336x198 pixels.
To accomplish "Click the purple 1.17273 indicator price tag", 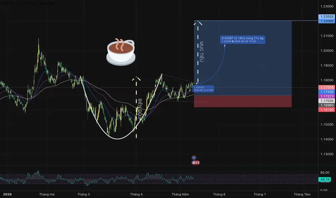I will (x=327, y=96).
